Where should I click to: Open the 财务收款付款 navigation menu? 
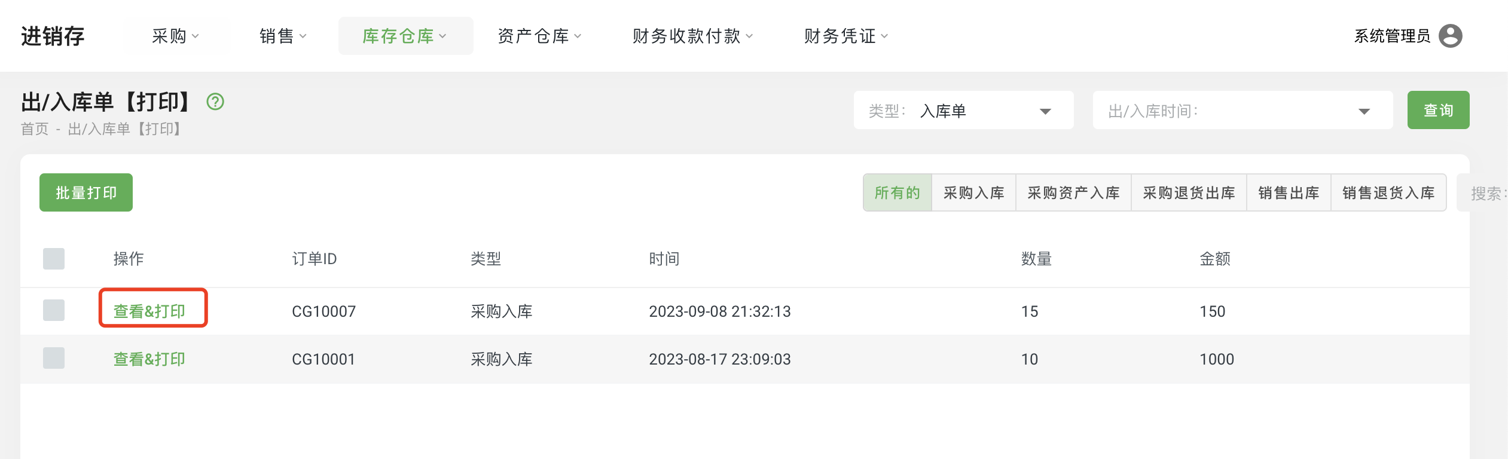pos(692,36)
